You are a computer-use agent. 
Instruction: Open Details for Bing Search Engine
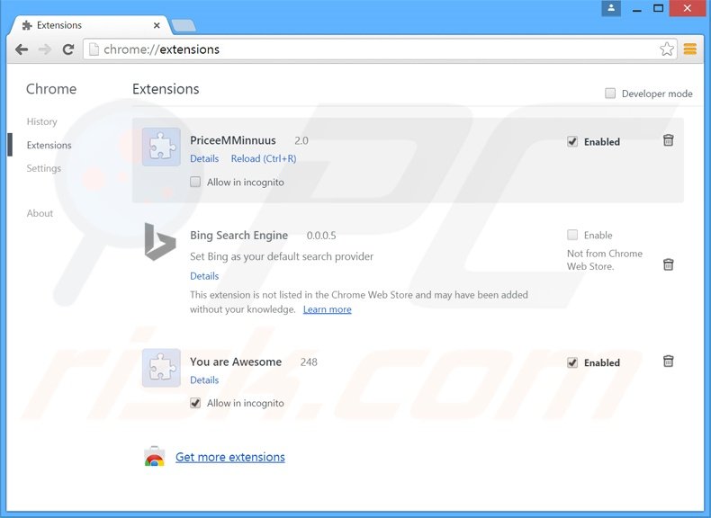tap(204, 276)
